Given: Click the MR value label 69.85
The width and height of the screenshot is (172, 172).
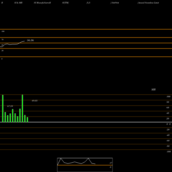Looking at the screenshot, I should [35, 101].
